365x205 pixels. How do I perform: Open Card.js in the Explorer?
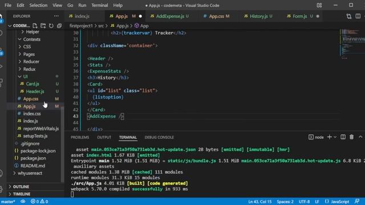[x=33, y=84]
